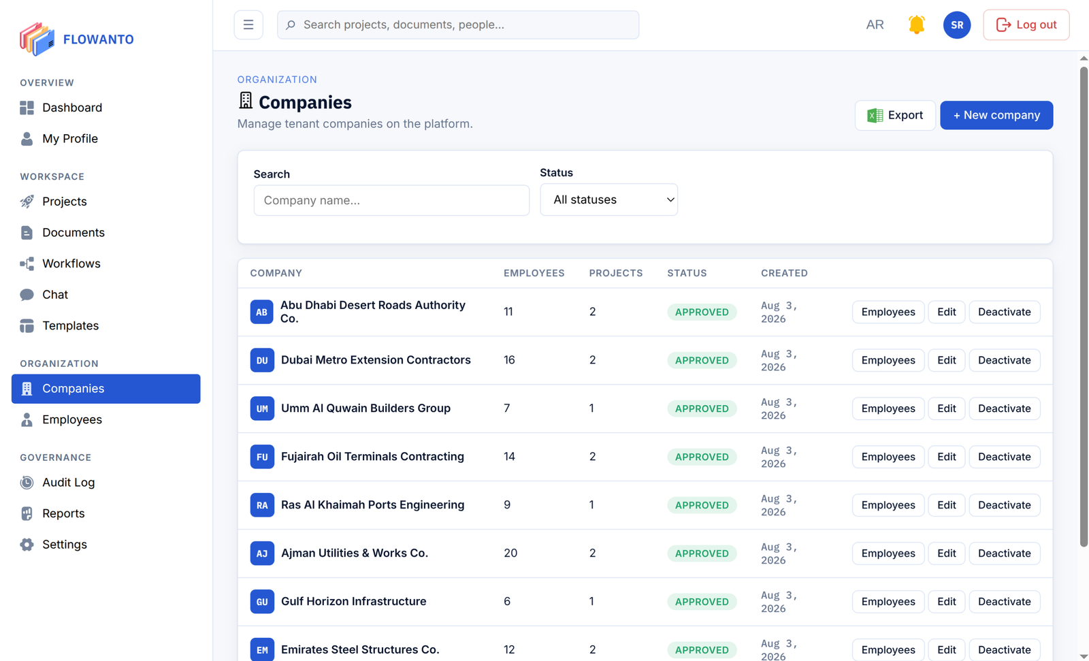
Task: Export the companies list
Action: pos(895,115)
